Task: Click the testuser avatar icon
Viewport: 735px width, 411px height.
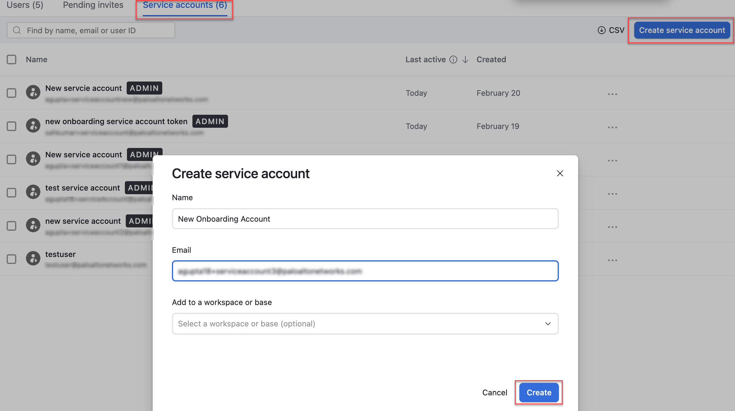Action: (x=33, y=258)
